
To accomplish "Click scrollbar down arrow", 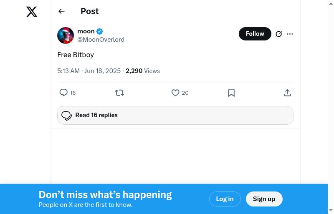I will (x=331, y=210).
